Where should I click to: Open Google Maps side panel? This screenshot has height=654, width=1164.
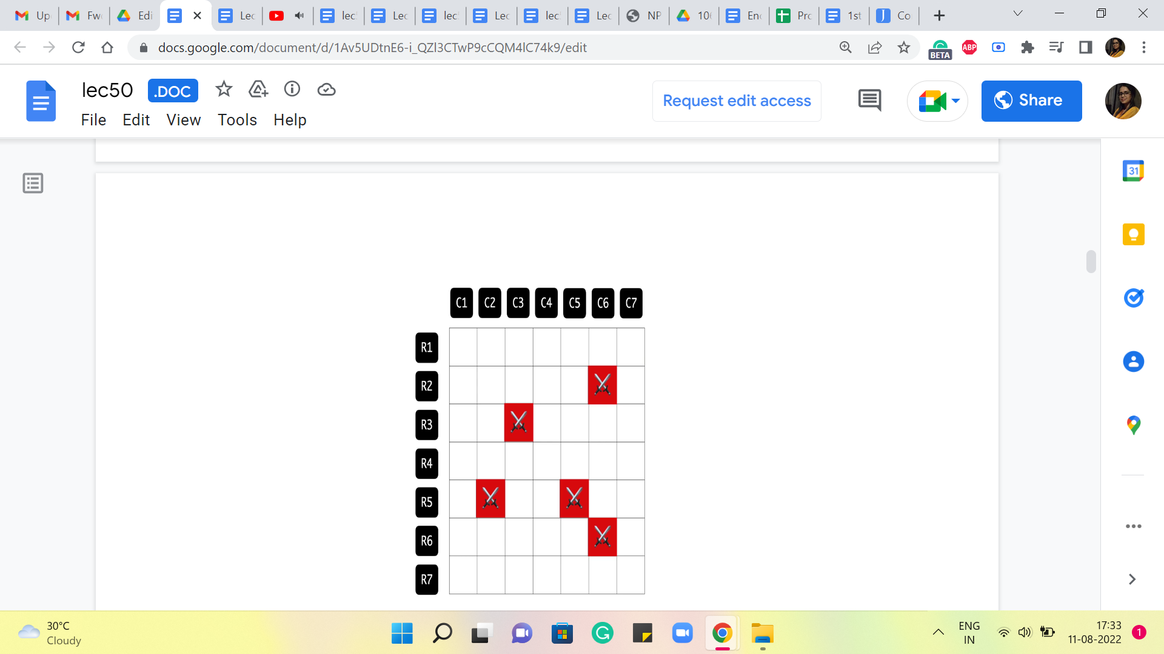(x=1133, y=425)
